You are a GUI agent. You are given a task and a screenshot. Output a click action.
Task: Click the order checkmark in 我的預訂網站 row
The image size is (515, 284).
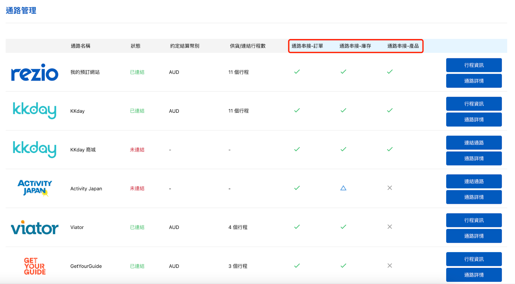(297, 72)
